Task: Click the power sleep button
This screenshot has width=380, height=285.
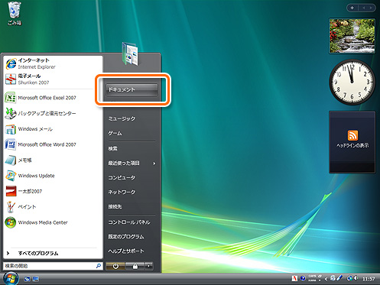Action: point(115,266)
